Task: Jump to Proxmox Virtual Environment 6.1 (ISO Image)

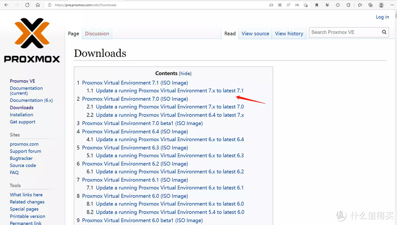Action: click(x=135, y=180)
